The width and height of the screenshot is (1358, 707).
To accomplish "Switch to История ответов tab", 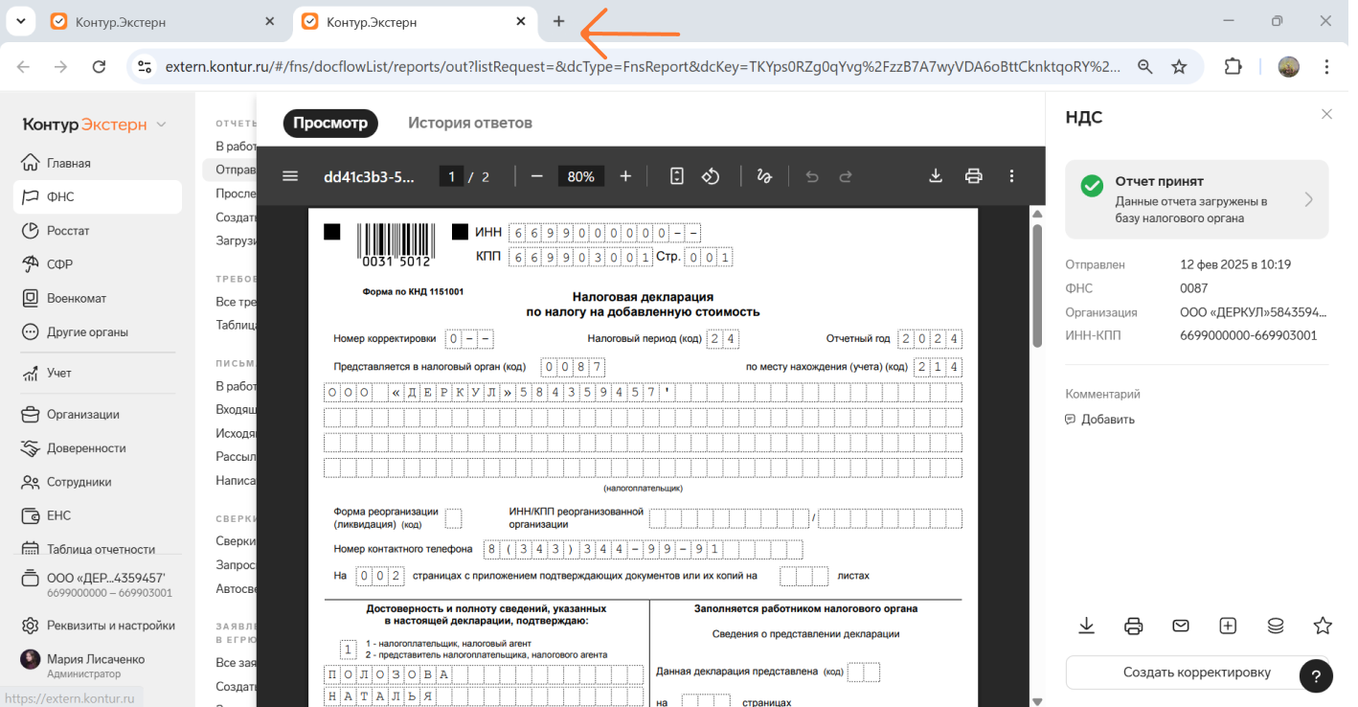I will (470, 123).
